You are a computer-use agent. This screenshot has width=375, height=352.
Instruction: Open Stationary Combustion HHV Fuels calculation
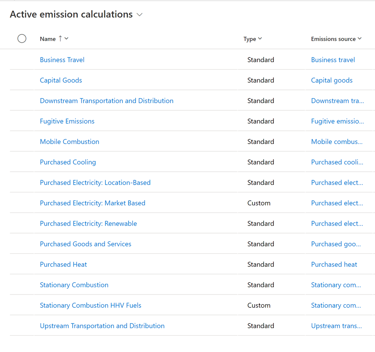tap(91, 305)
